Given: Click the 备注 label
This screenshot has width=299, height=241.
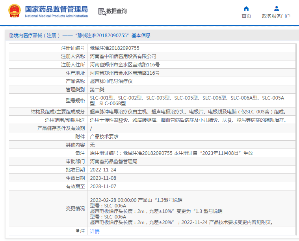Looking at the screenshot, I should [80, 153].
